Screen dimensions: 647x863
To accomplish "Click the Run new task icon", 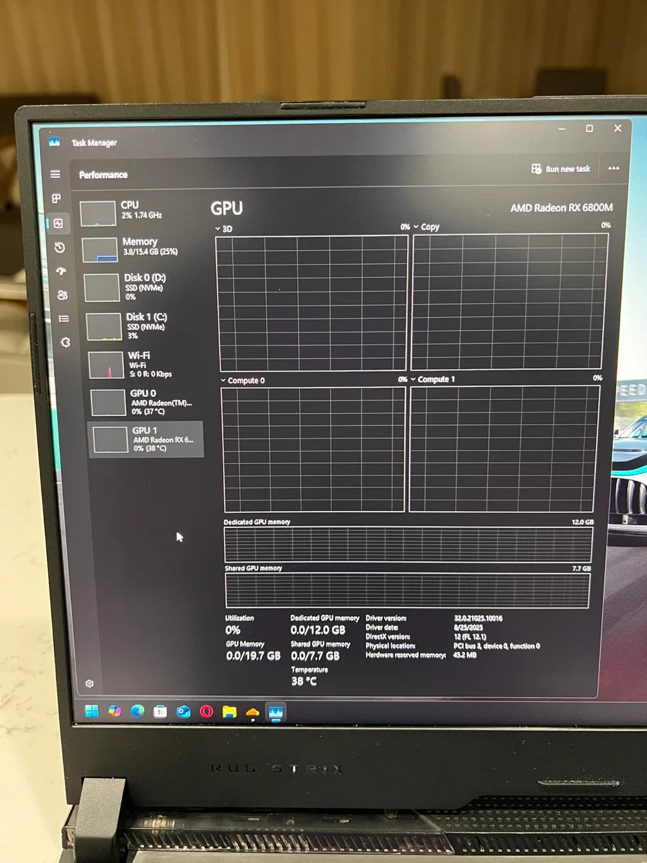I will 536,168.
